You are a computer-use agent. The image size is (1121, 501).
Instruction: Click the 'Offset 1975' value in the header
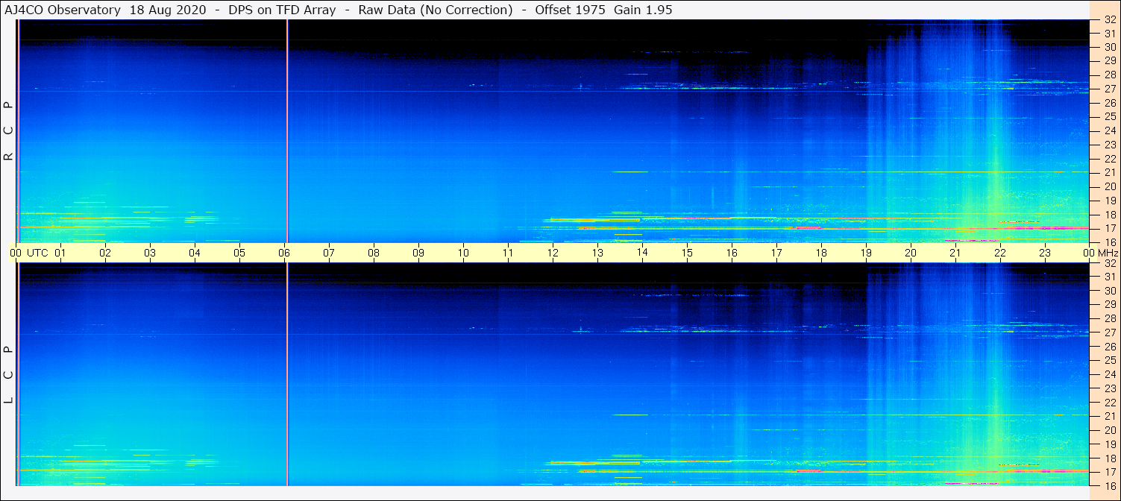click(570, 10)
